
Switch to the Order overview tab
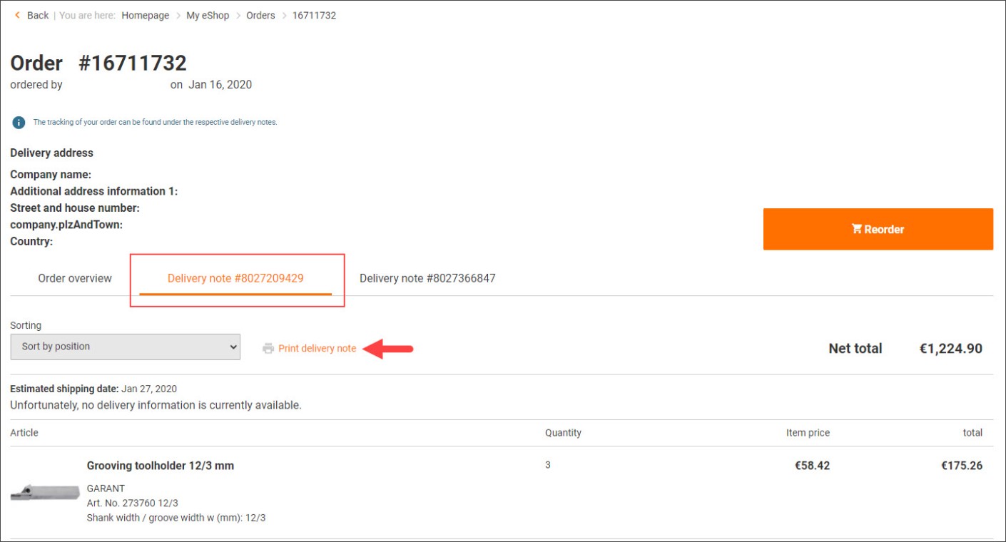pos(75,278)
